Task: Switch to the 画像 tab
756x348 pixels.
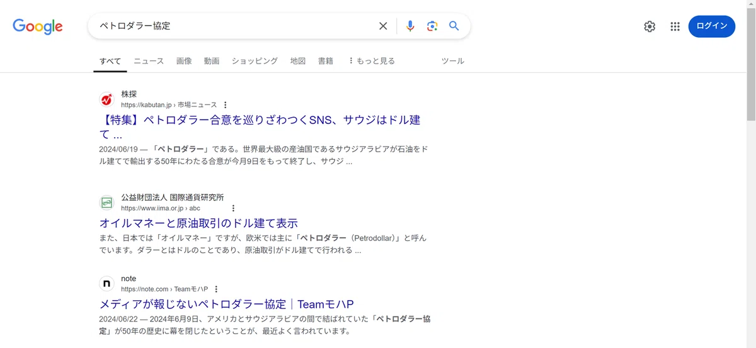Action: 184,61
